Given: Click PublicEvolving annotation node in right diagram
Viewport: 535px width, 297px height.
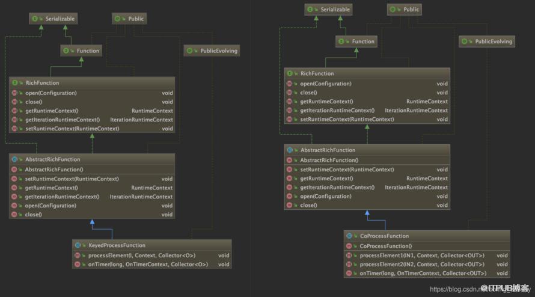Looking at the screenshot, I should tap(487, 41).
